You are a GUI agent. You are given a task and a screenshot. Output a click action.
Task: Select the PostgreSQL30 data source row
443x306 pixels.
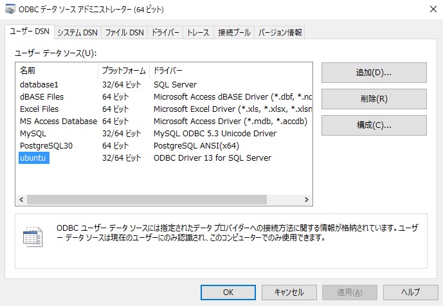point(164,146)
